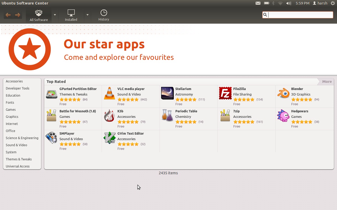Select the '7zip' app name
Image resolution: width=337 pixels, height=210 pixels.
click(236, 111)
